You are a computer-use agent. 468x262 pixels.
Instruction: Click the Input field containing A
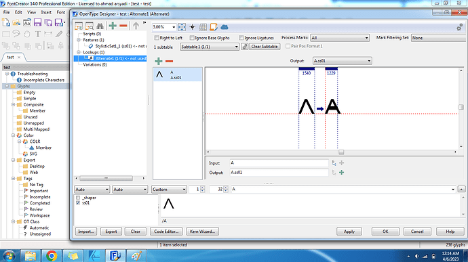(x=279, y=163)
